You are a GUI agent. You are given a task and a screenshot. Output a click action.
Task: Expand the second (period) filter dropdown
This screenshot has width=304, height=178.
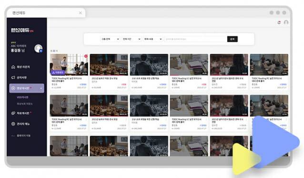point(132,39)
